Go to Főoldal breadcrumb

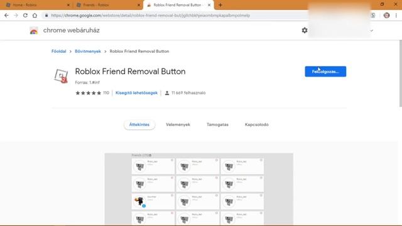point(58,51)
